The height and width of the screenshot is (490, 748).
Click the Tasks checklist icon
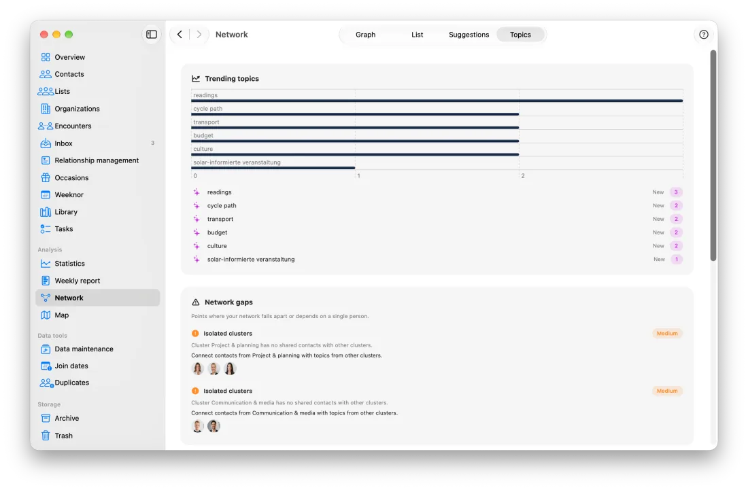(x=46, y=229)
